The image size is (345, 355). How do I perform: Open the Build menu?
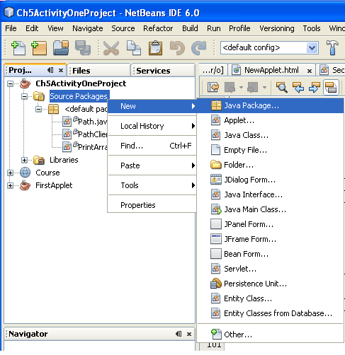click(190, 28)
